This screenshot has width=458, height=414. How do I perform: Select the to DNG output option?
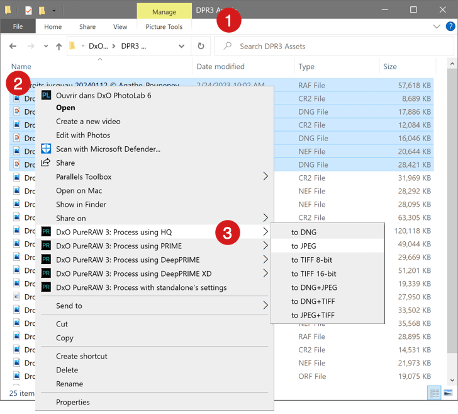click(x=327, y=233)
